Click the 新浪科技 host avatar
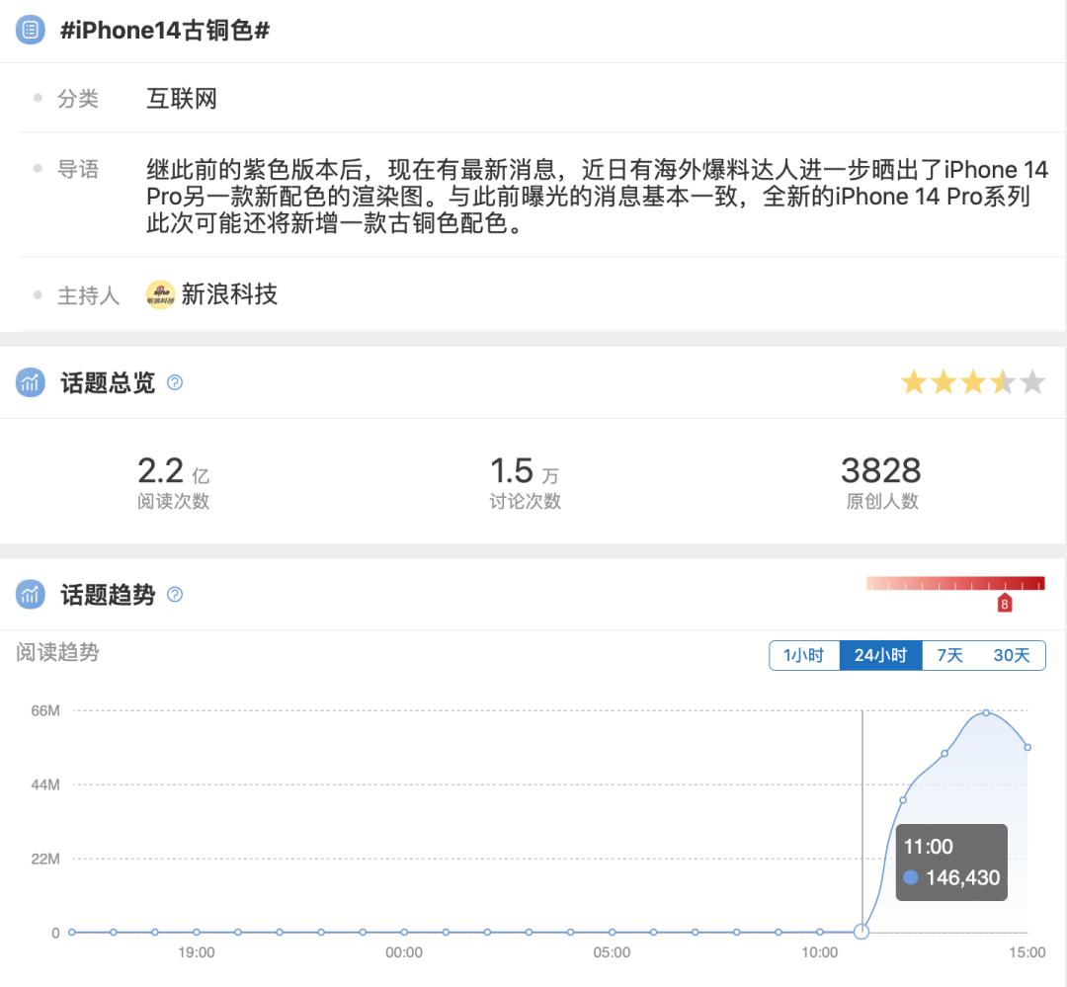 tap(161, 294)
